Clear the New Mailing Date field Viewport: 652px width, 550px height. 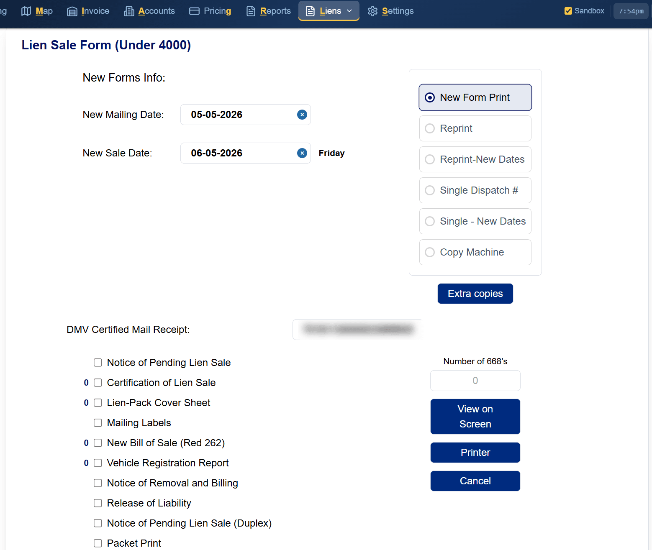coord(302,115)
